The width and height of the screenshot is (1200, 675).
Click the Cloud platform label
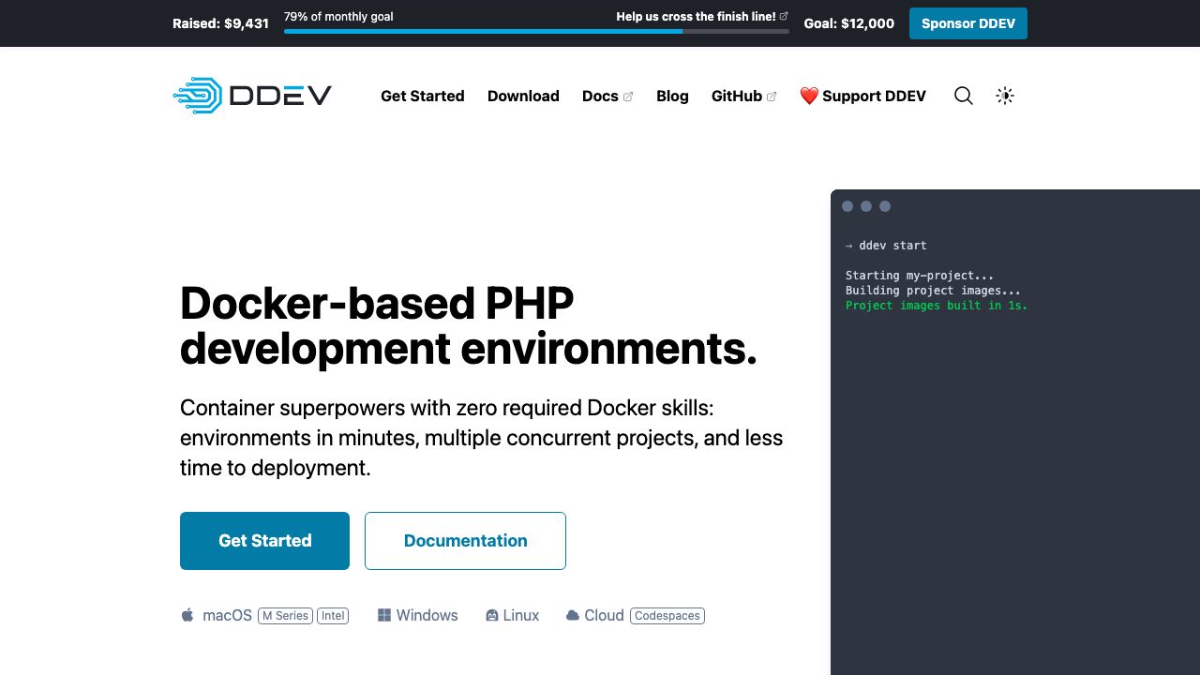coord(605,616)
